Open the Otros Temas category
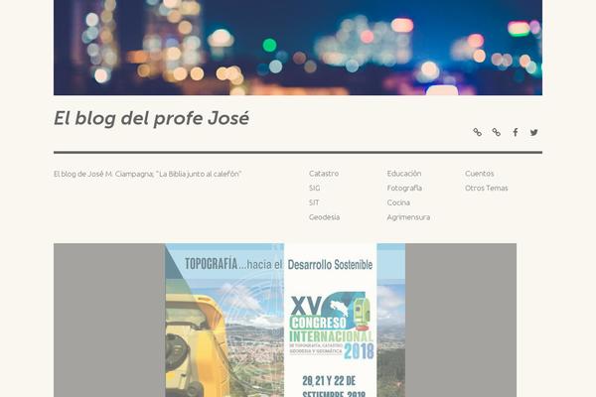The height and width of the screenshot is (397, 596). (x=487, y=188)
